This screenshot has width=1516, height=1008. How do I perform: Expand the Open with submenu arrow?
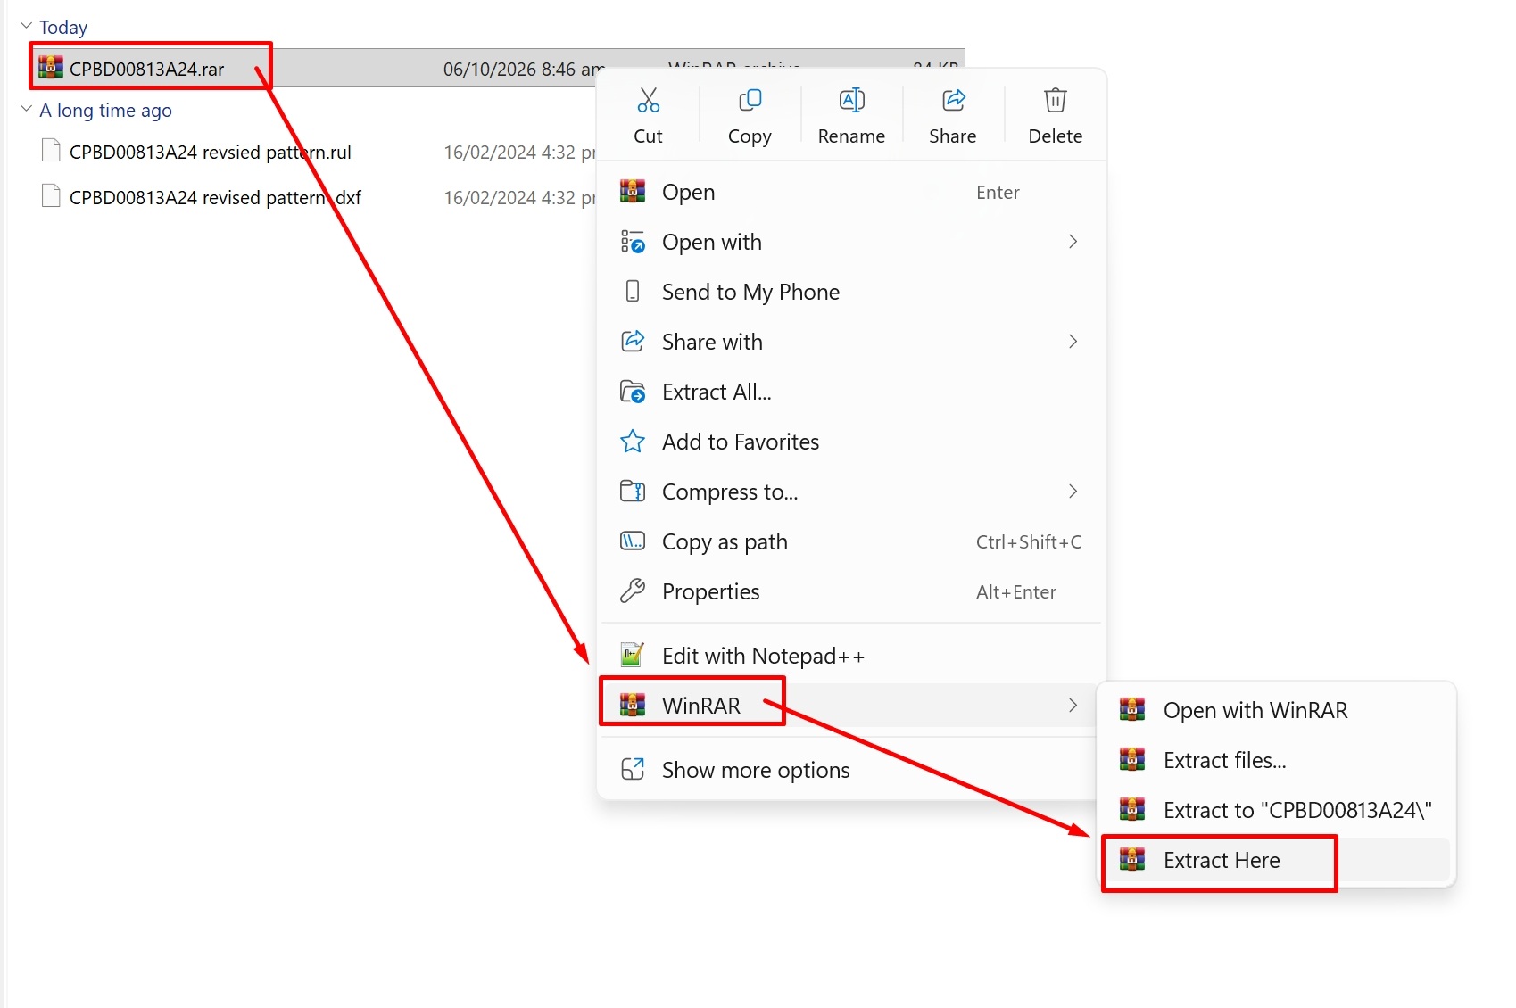(x=1073, y=242)
